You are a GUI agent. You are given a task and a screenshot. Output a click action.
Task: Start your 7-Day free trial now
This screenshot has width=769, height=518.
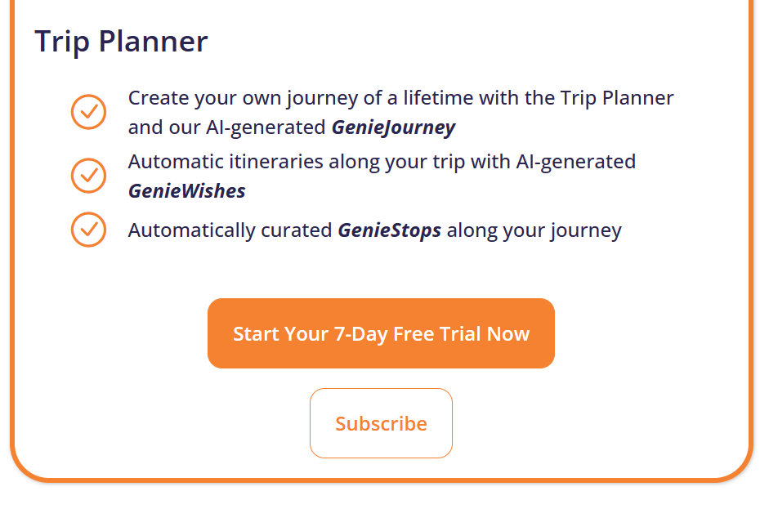pyautogui.click(x=381, y=333)
